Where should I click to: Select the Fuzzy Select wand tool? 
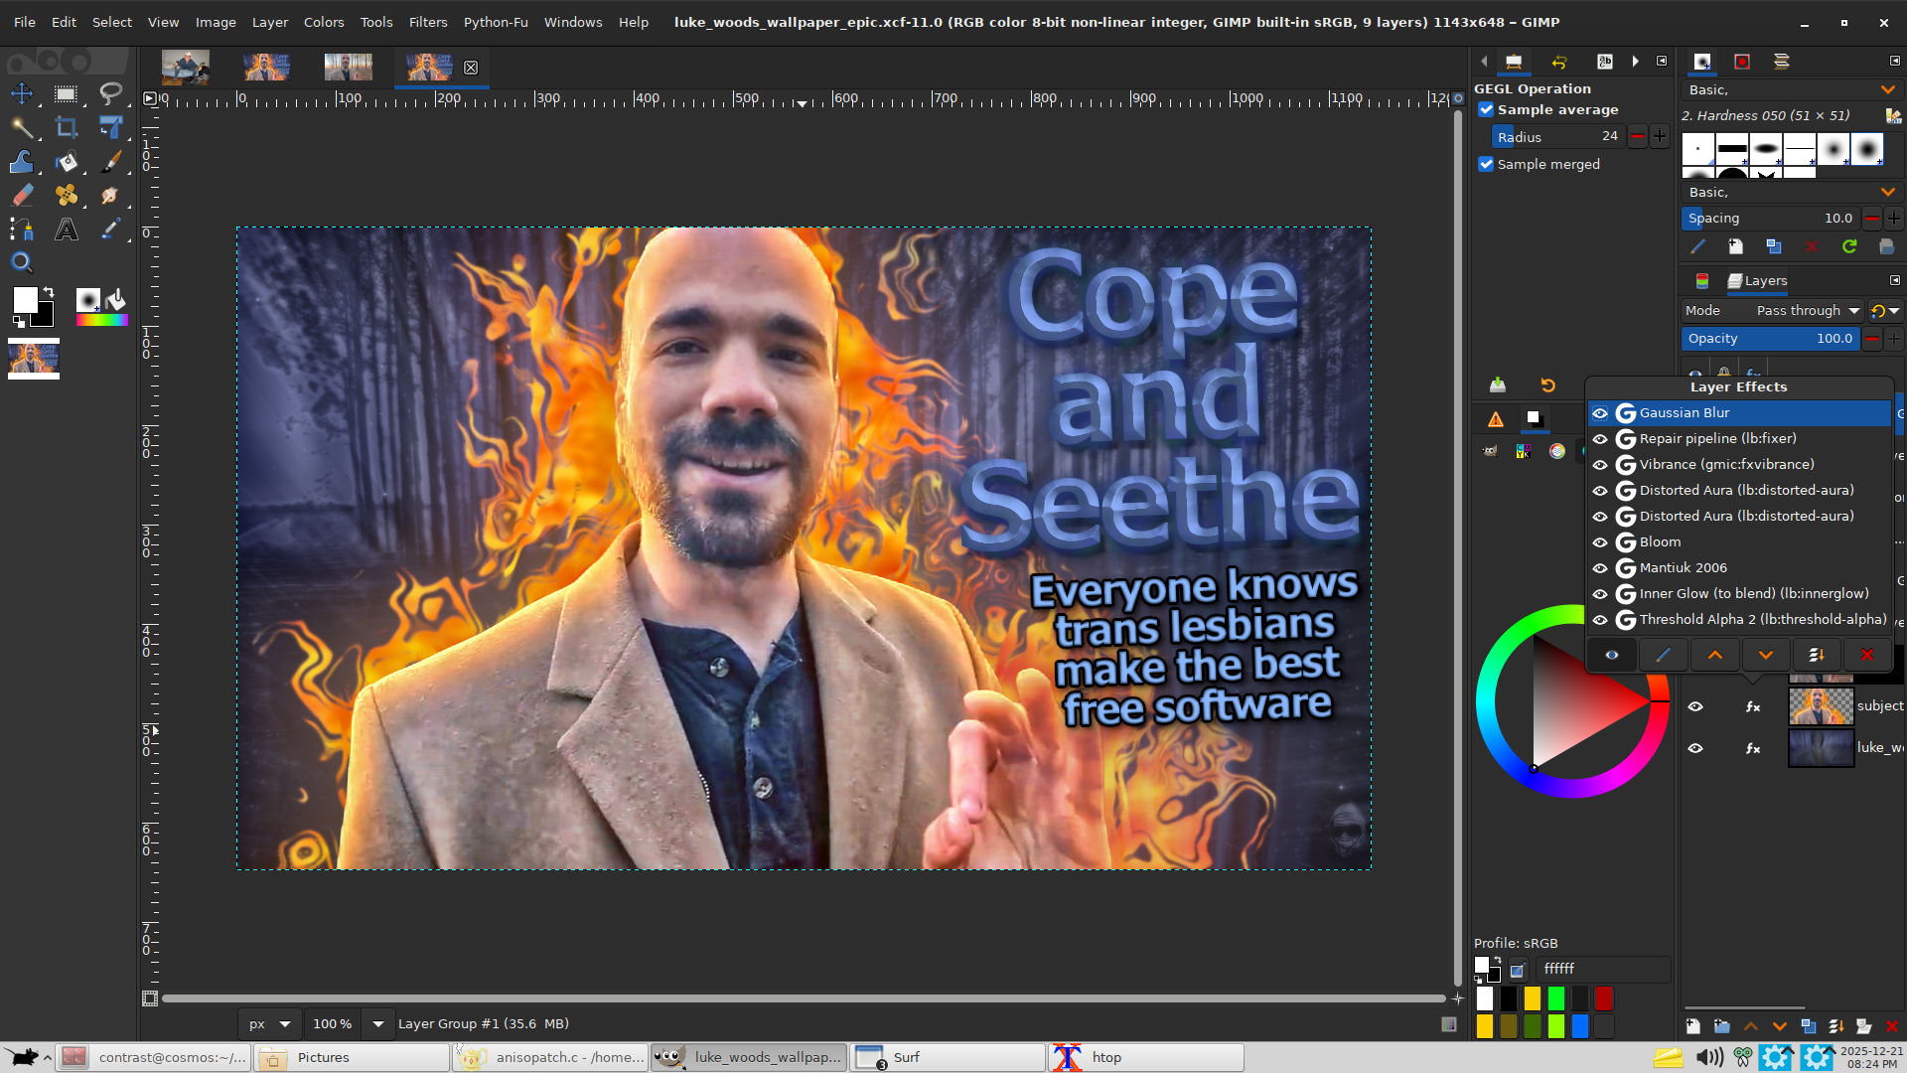[x=21, y=127]
